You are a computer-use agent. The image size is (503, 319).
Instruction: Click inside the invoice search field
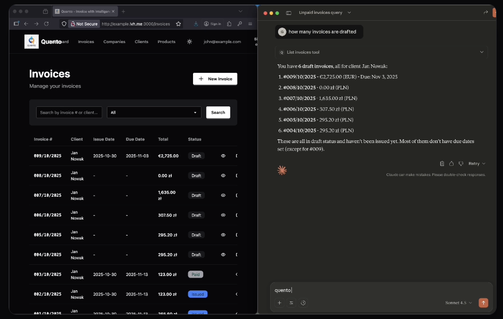(69, 112)
